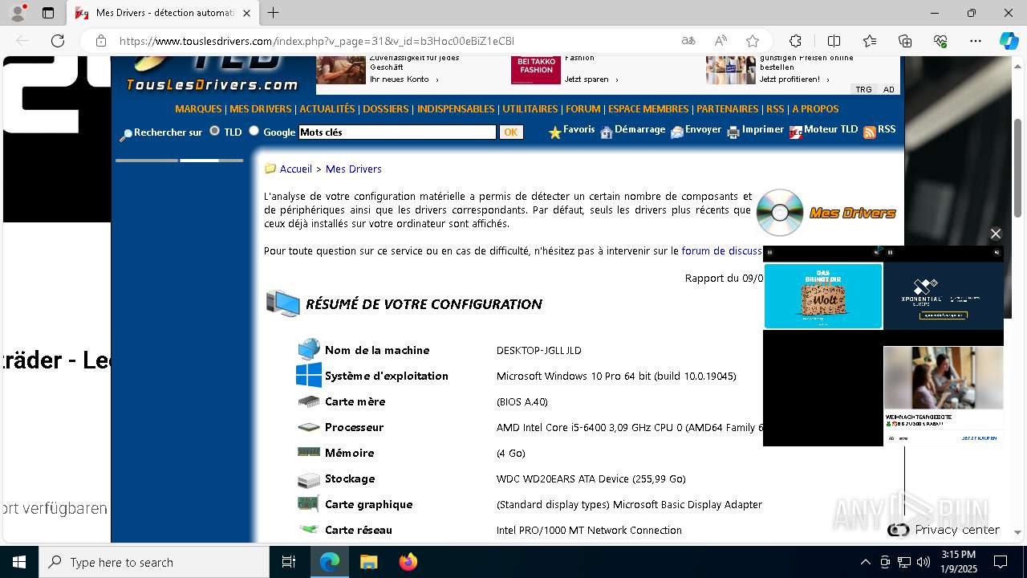Click the Mes Drivers CD logo
1027x578 pixels.
(780, 213)
